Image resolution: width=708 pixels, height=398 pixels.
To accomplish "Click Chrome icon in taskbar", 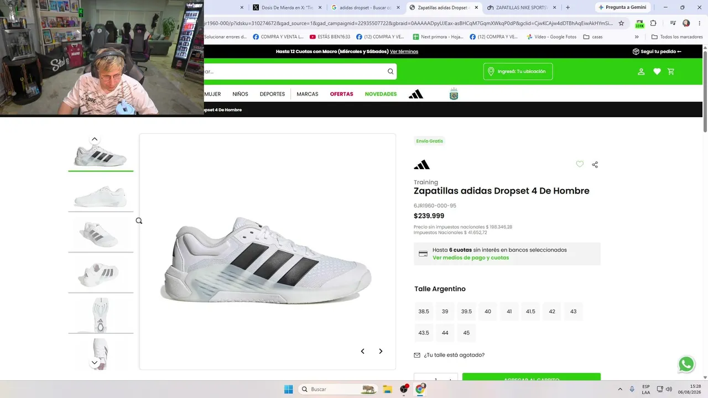I will [420, 389].
